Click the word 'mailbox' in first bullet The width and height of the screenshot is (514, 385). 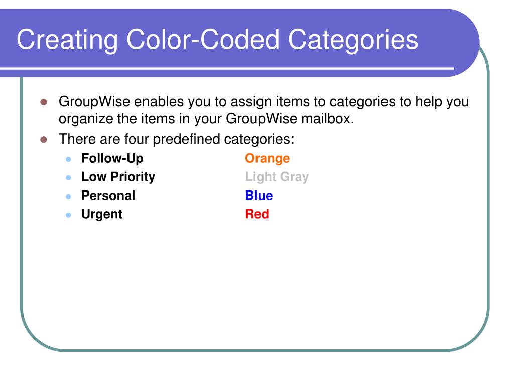pos(325,118)
